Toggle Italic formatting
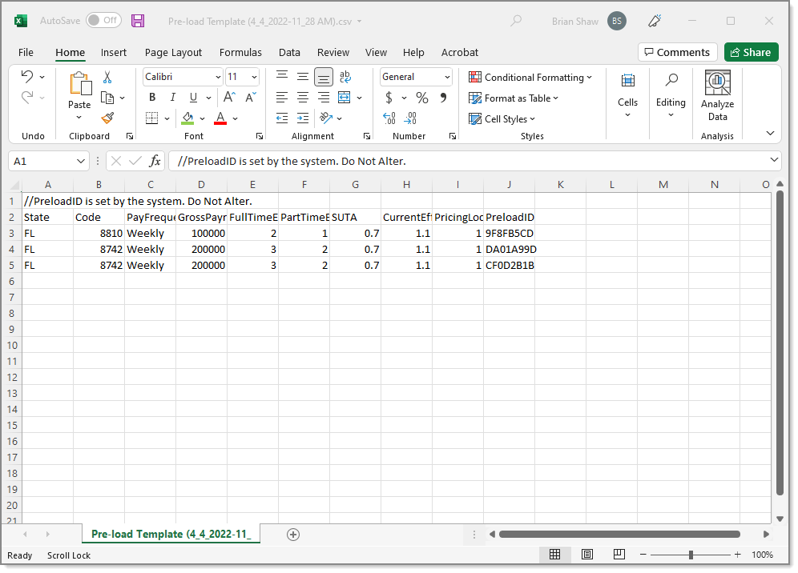Viewport: 798px width, 573px height. click(172, 98)
